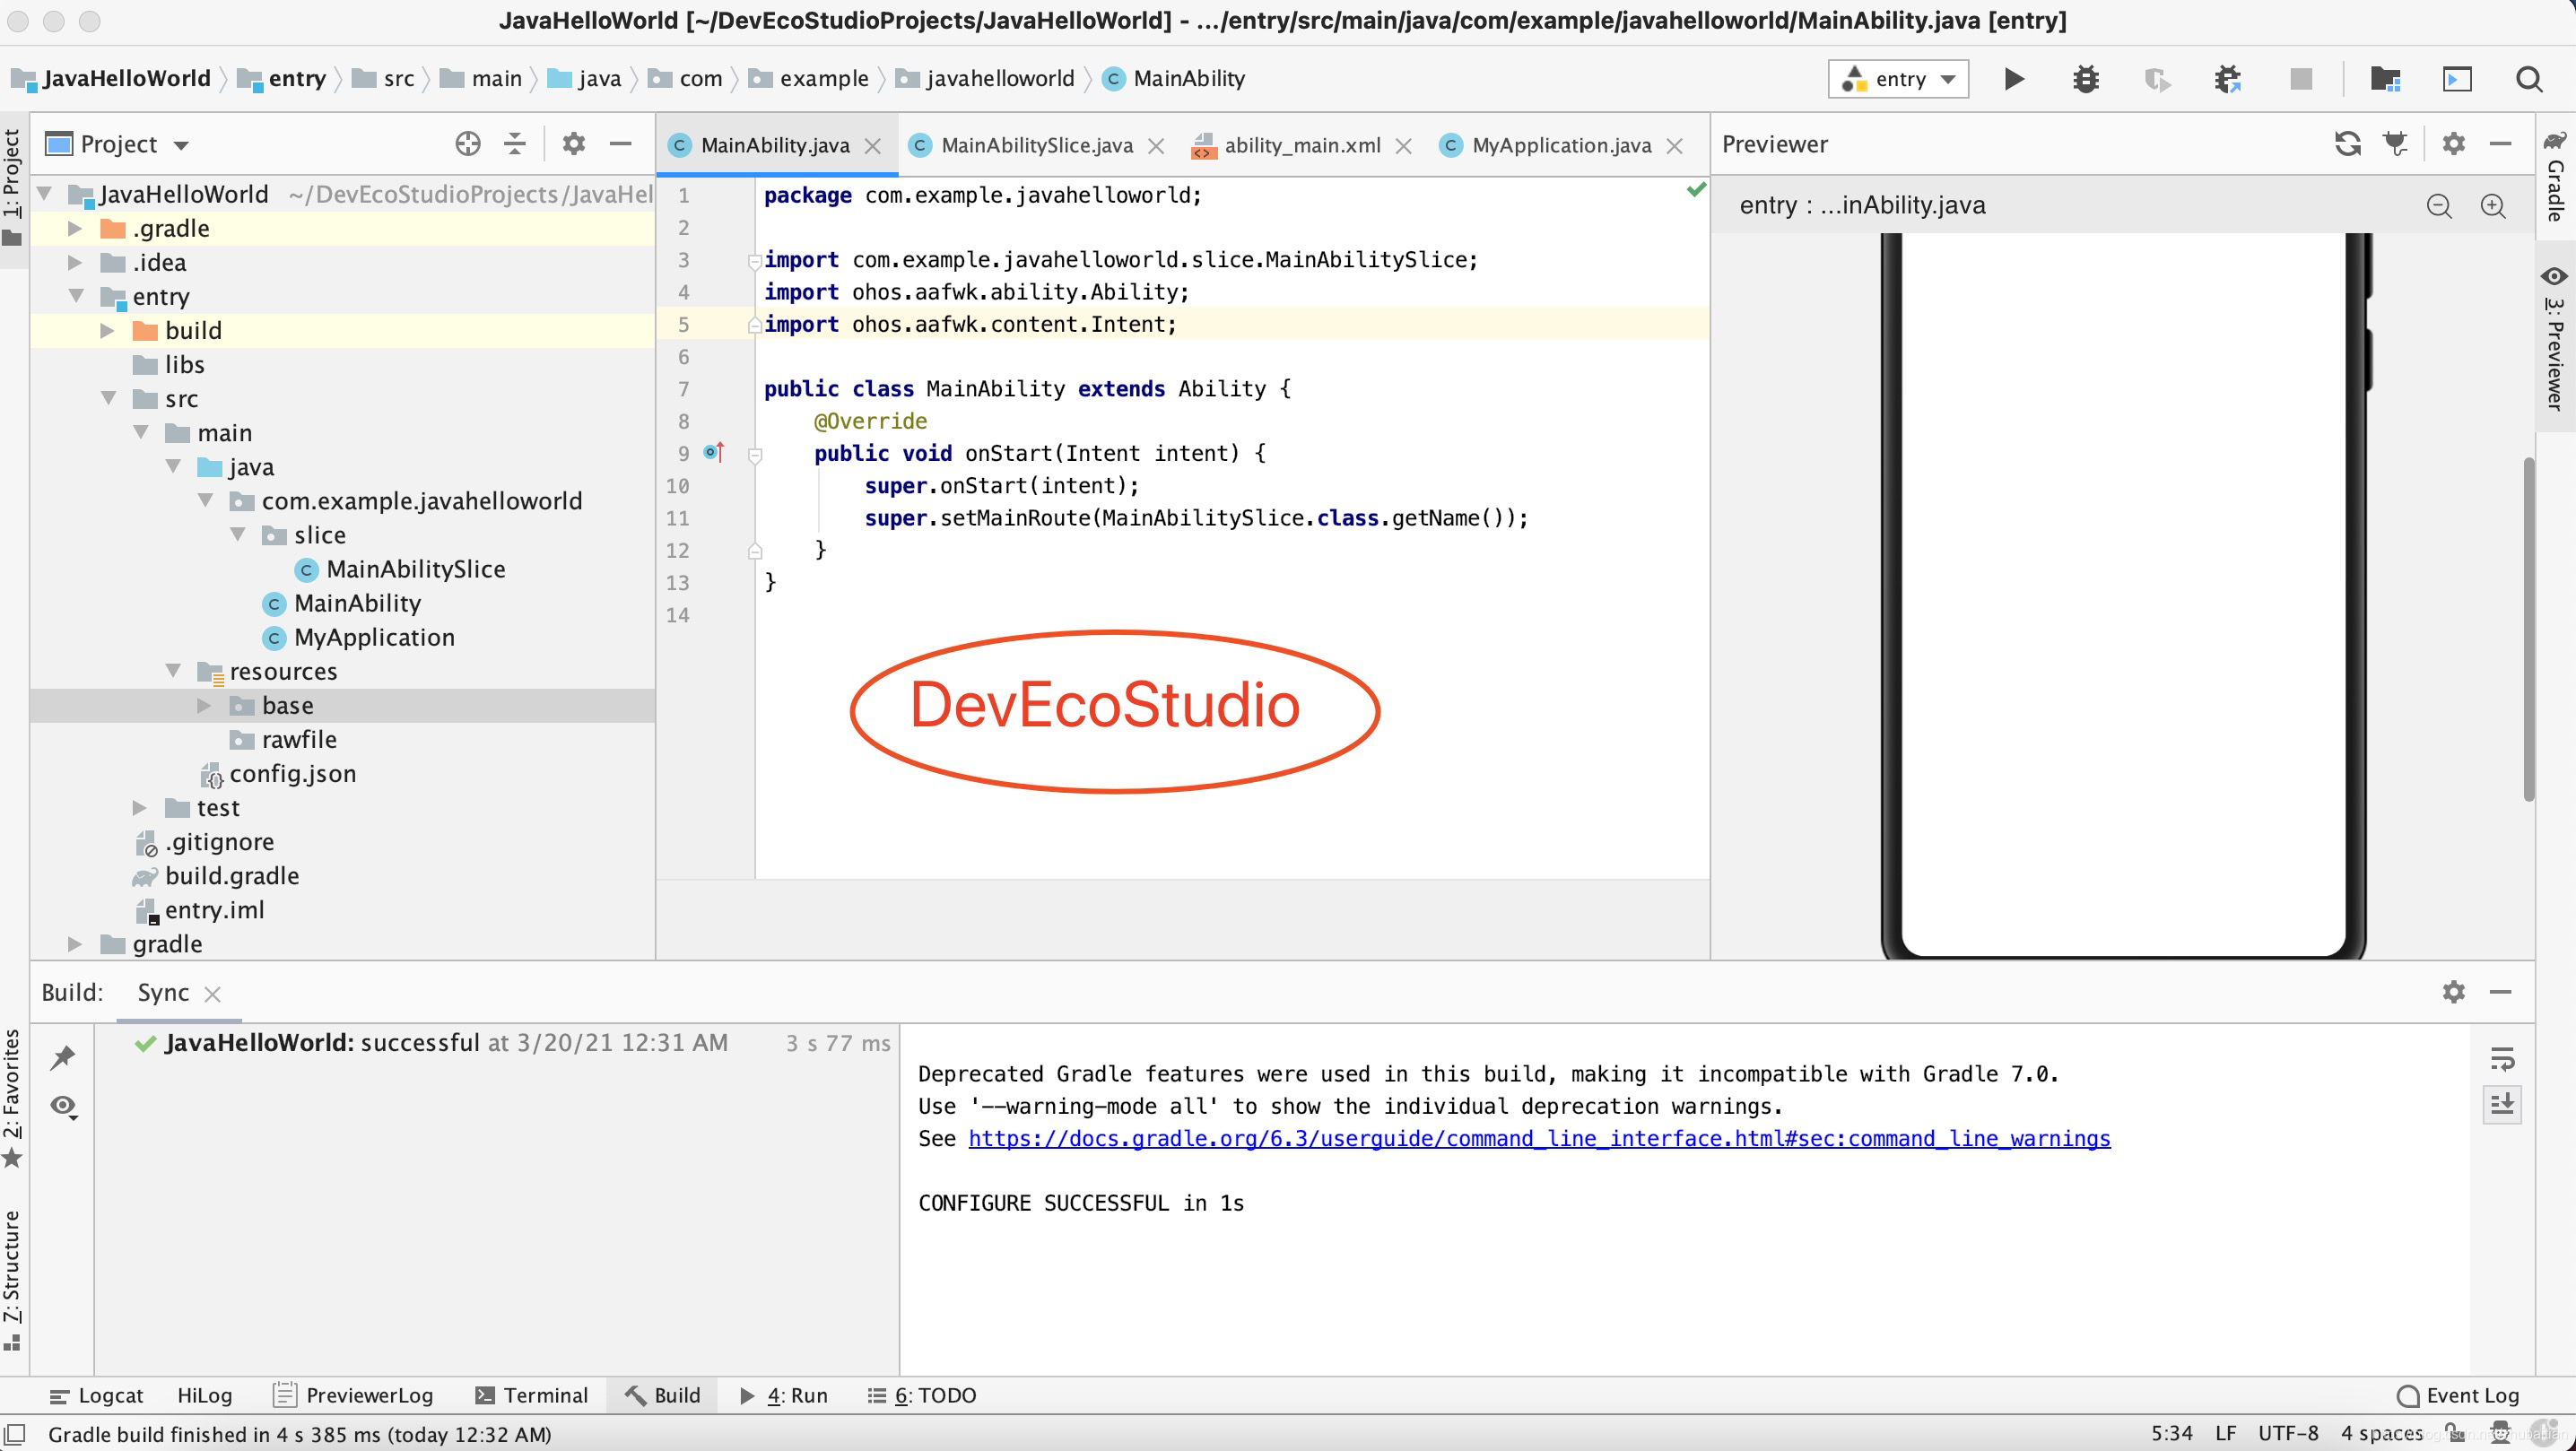2576x1451 pixels.
Task: Click the run with coverage icon
Action: 2157,79
